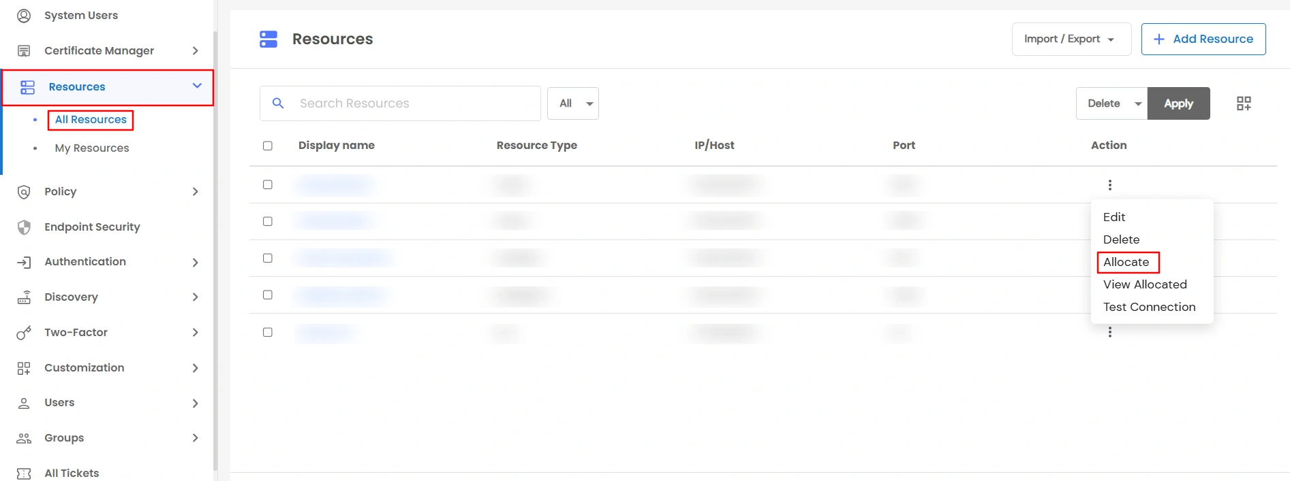1290x481 pixels.
Task: Open the All filter dropdown
Action: click(573, 103)
